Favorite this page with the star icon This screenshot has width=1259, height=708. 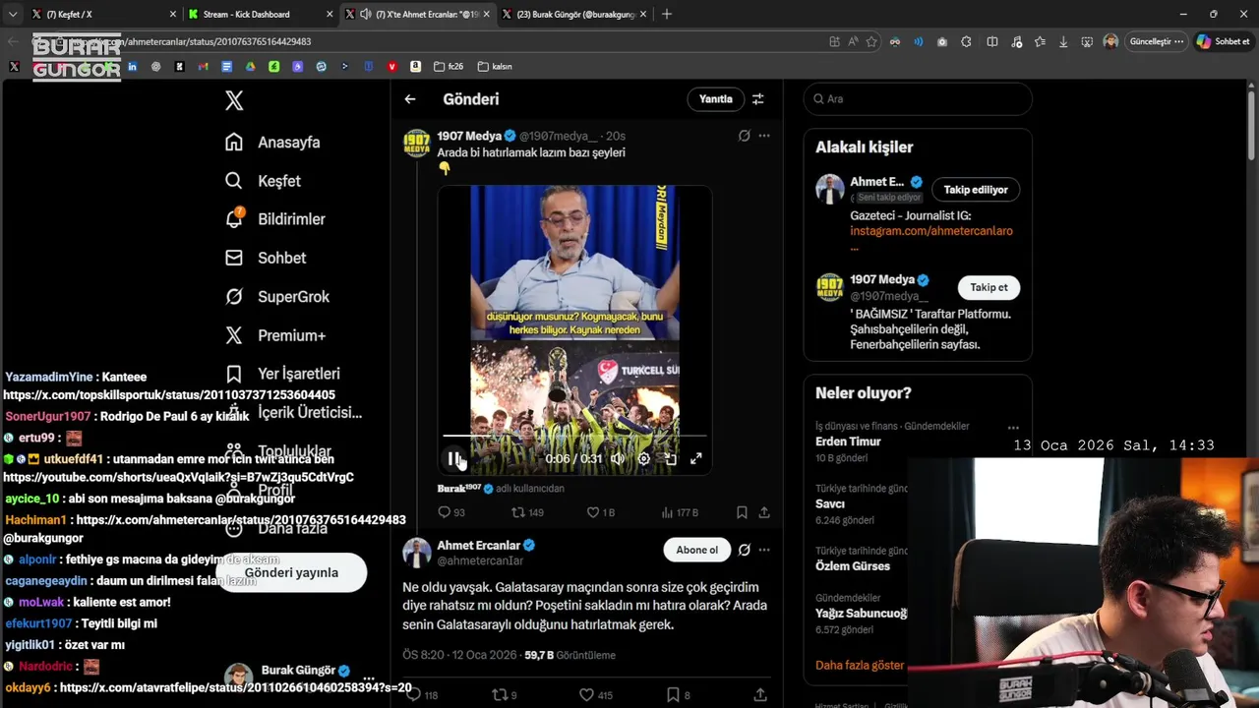871,41
